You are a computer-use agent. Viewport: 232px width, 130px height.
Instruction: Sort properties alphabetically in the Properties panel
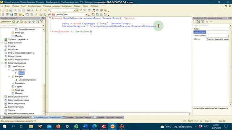tap(194, 22)
